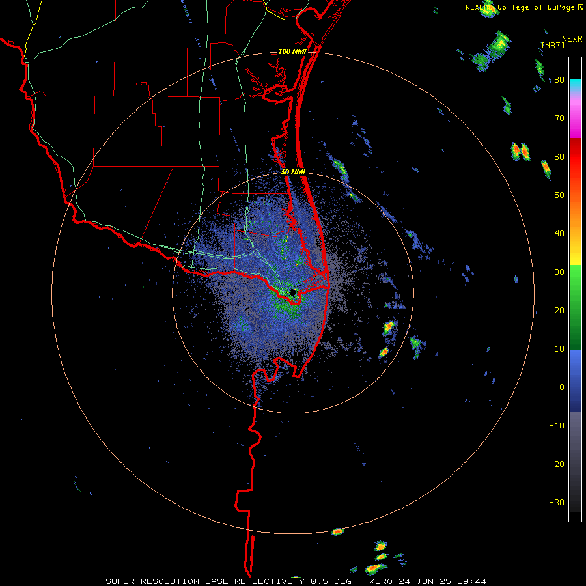Click the NEXLAB-College of DuPage watermark text
This screenshot has height=586, width=586.
click(x=523, y=7)
